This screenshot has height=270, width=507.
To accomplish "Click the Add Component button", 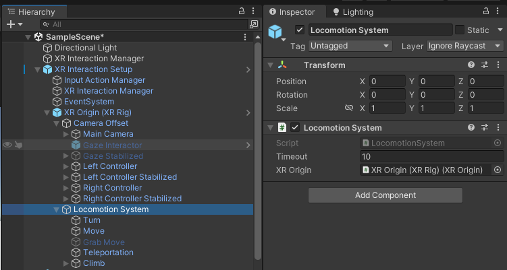I will coord(385,195).
